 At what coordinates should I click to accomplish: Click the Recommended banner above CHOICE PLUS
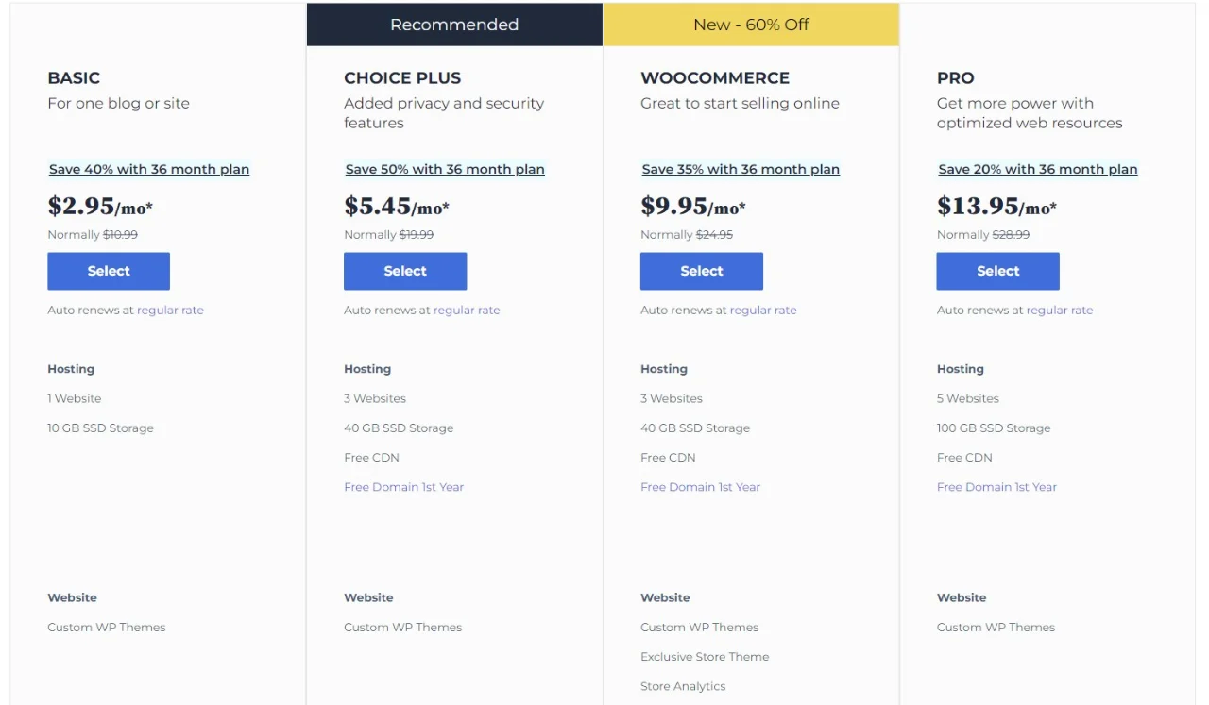coord(454,25)
